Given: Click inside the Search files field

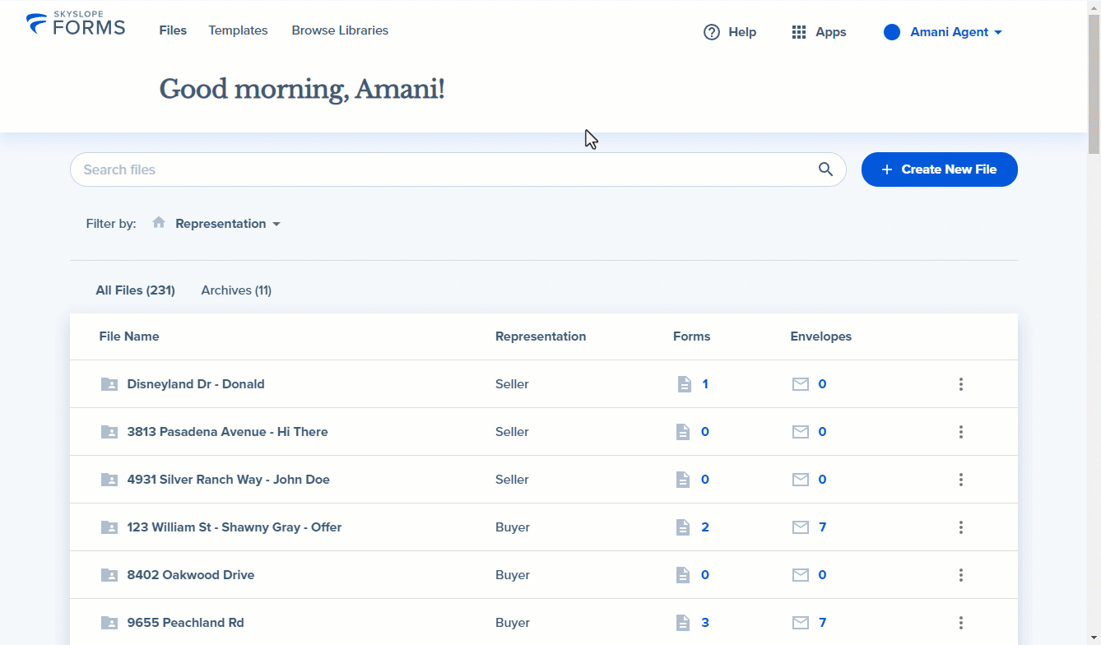Looking at the screenshot, I should (x=458, y=169).
